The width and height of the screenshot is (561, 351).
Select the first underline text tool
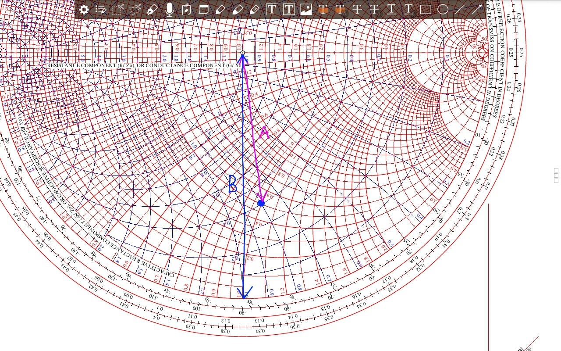(391, 9)
